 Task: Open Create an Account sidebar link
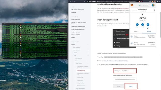click(76, 19)
